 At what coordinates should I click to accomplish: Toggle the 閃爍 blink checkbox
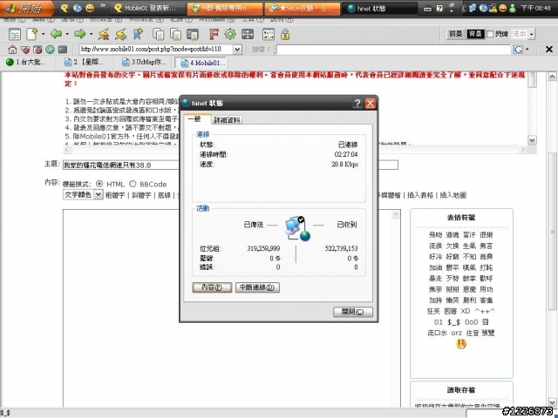pyautogui.click(x=490, y=34)
